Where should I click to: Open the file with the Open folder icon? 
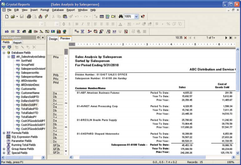pyautogui.click(x=13, y=17)
